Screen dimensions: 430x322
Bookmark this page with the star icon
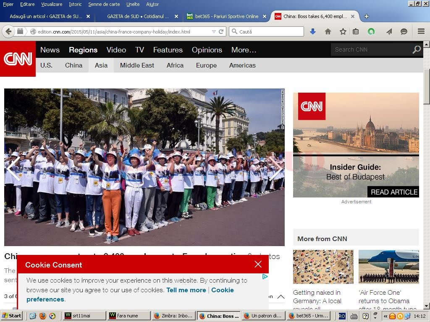[x=343, y=32]
